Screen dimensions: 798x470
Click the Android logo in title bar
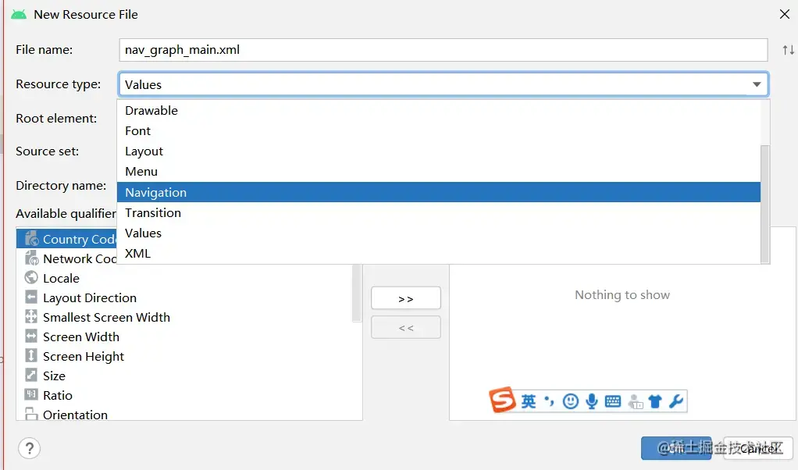pyautogui.click(x=19, y=14)
